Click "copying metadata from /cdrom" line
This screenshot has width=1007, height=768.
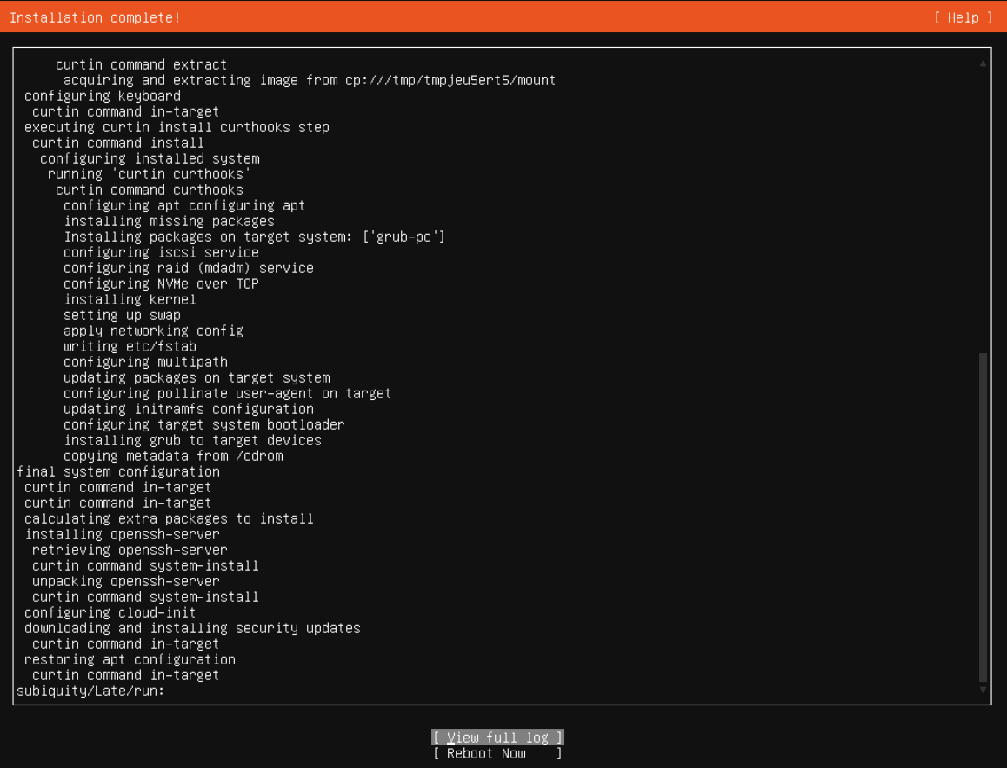pyautogui.click(x=173, y=456)
